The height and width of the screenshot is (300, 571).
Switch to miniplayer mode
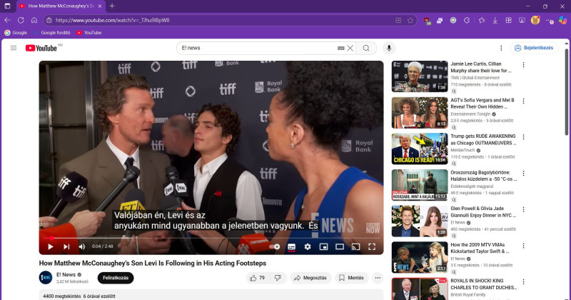[x=323, y=246]
